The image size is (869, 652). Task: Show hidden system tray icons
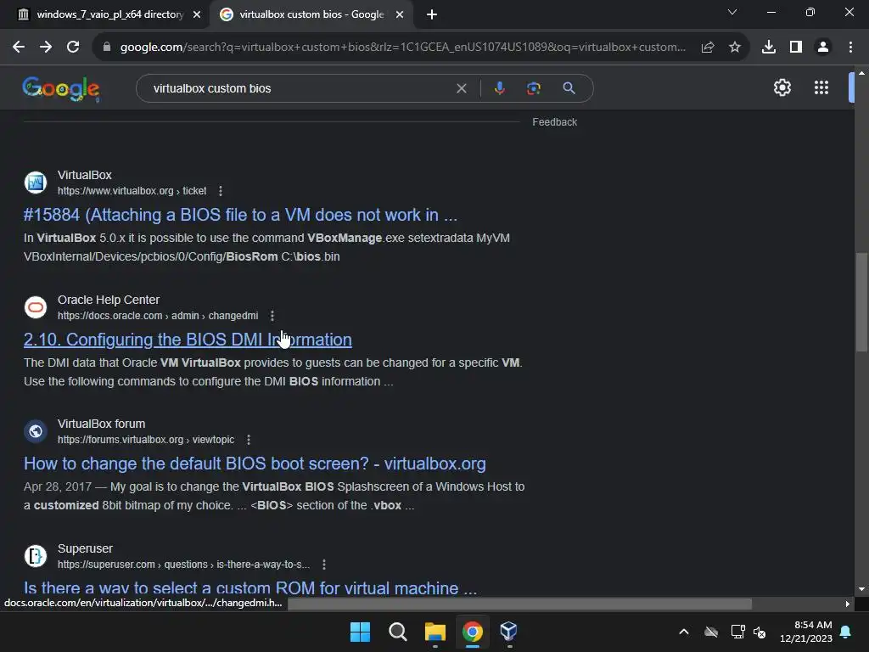(684, 632)
